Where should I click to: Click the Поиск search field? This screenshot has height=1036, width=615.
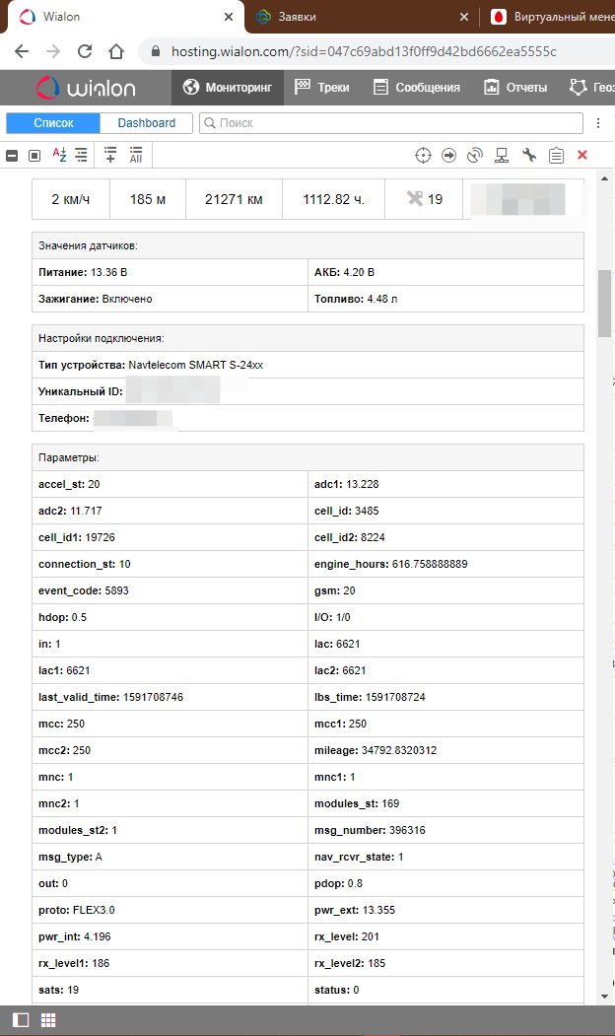[x=391, y=123]
